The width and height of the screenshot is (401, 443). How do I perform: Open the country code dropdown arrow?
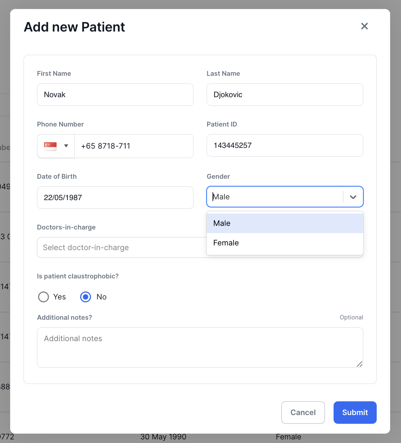(66, 146)
